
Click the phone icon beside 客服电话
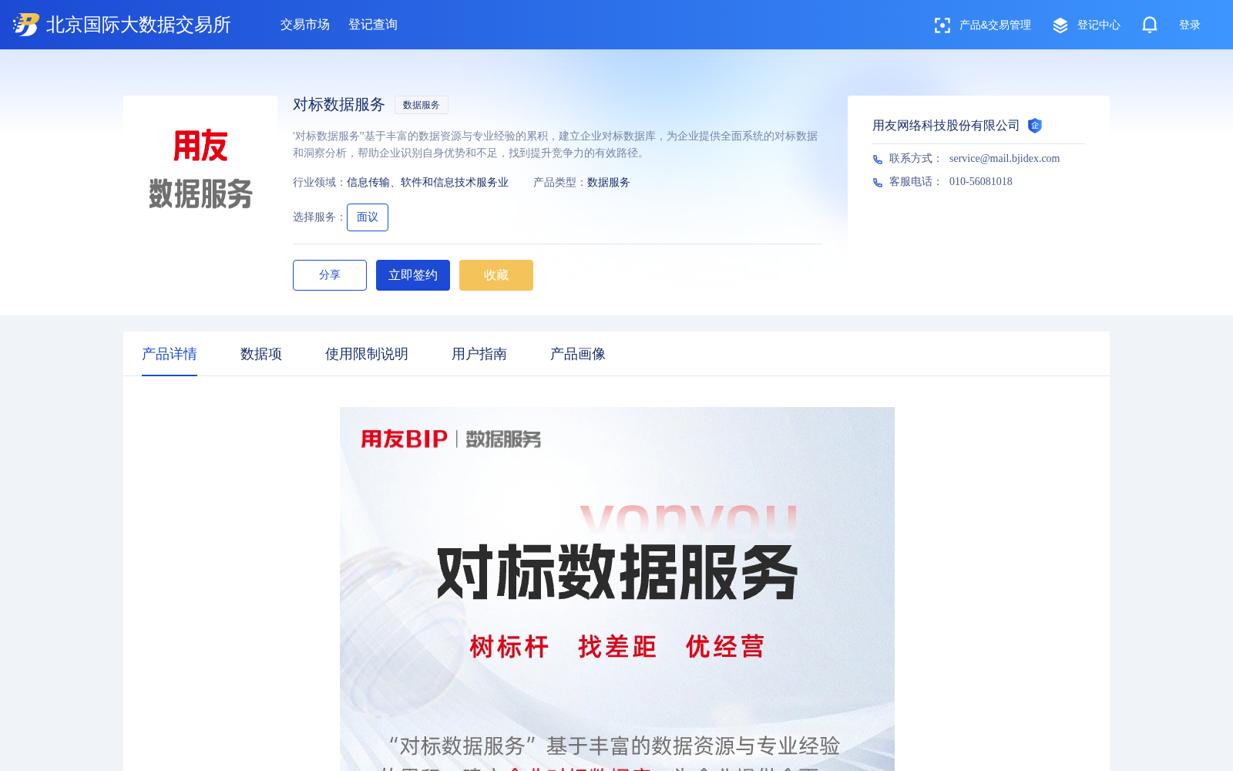tap(878, 183)
